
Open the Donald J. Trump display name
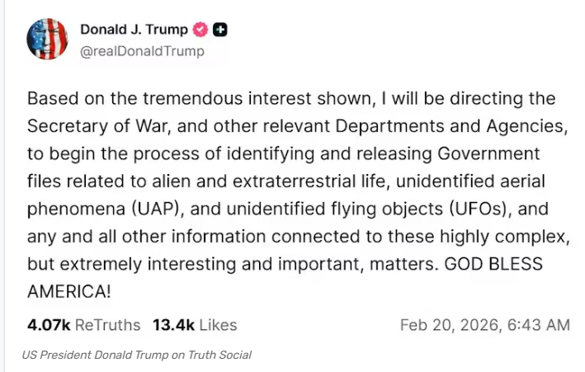134,31
